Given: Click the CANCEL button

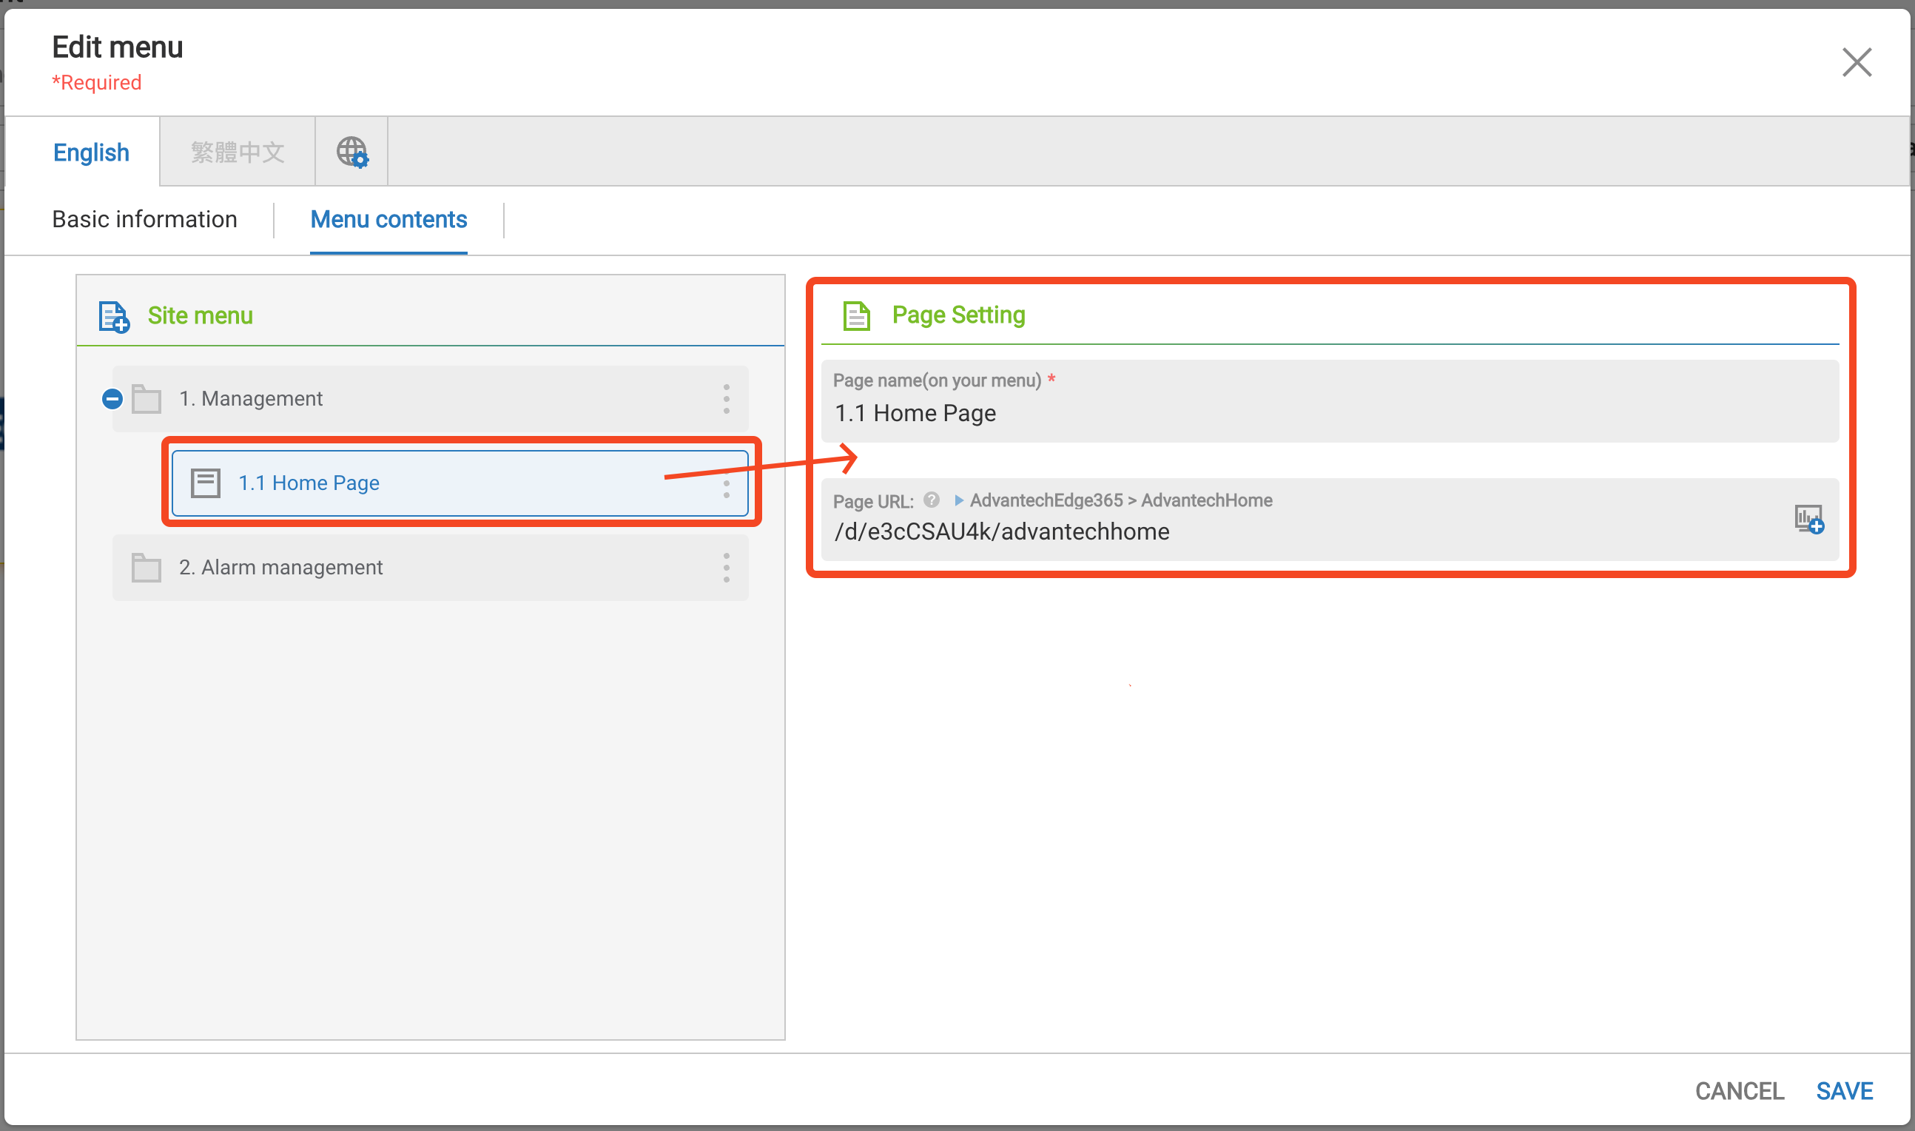Looking at the screenshot, I should click(1739, 1090).
